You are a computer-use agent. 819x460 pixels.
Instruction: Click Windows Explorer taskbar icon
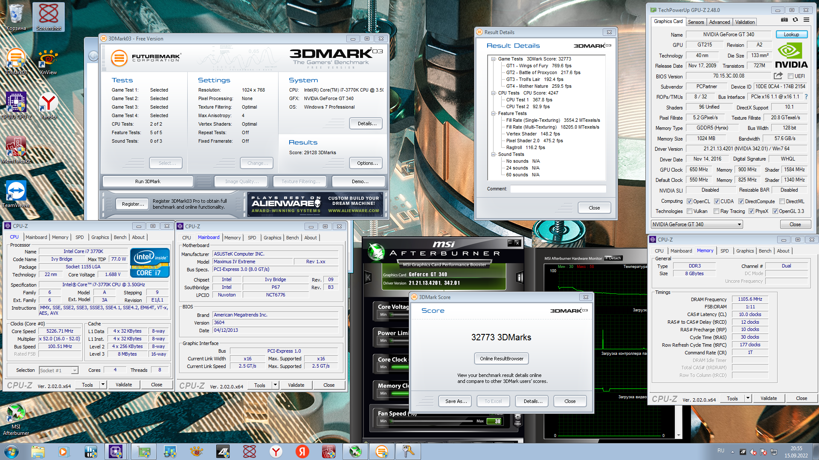pos(38,451)
